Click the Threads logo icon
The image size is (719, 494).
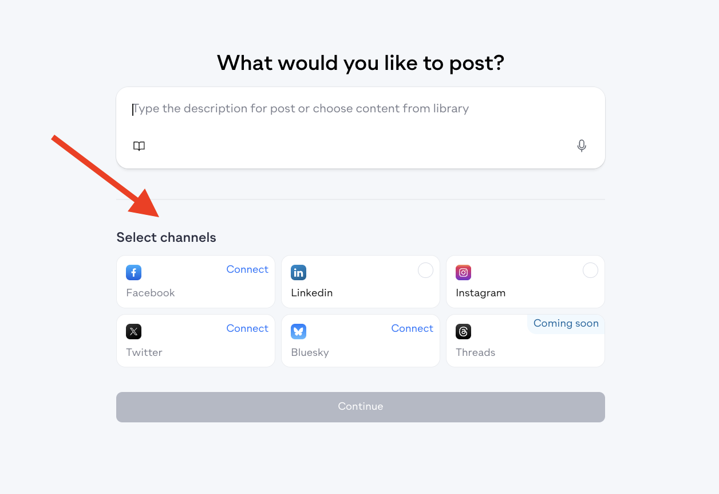464,331
